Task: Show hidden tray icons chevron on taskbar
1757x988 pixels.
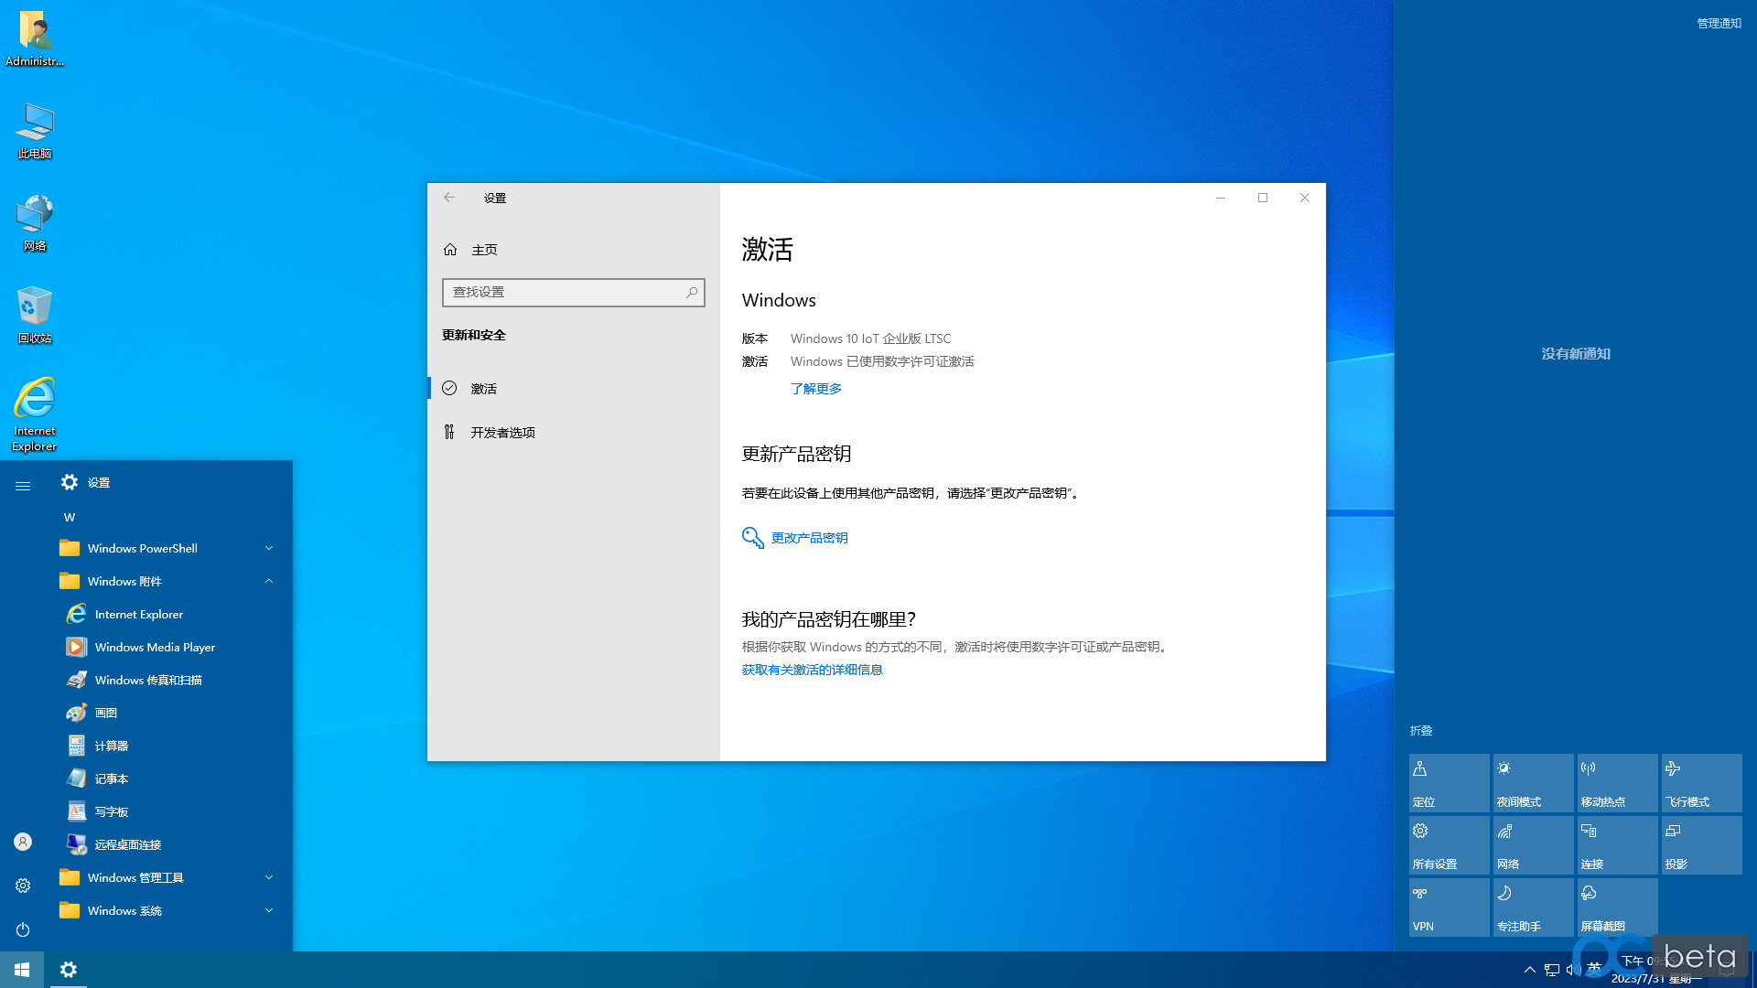Action: pyautogui.click(x=1530, y=970)
